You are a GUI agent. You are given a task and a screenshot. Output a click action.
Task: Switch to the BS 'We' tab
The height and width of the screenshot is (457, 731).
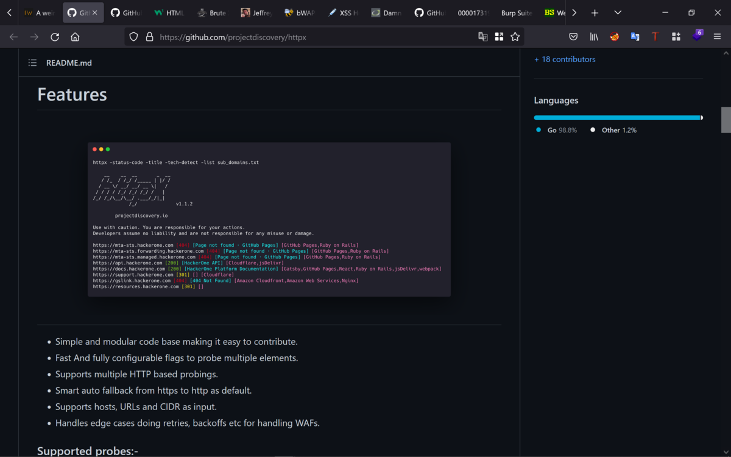(554, 13)
